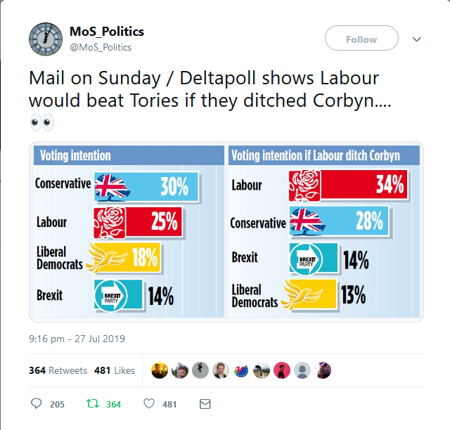Image resolution: width=450 pixels, height=430 pixels.
Task: Click the Welsh dragon EU flag avatar
Action: (241, 370)
